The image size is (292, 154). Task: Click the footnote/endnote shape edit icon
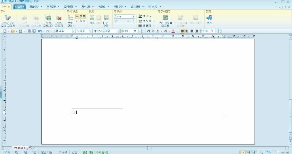pos(8,18)
